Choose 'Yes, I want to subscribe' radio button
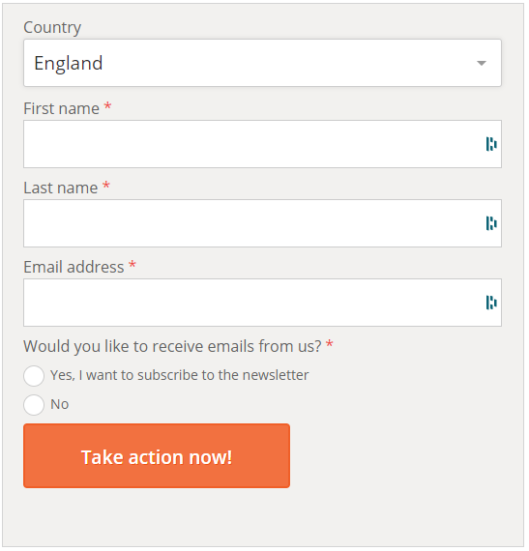The width and height of the screenshot is (529, 551). (34, 376)
